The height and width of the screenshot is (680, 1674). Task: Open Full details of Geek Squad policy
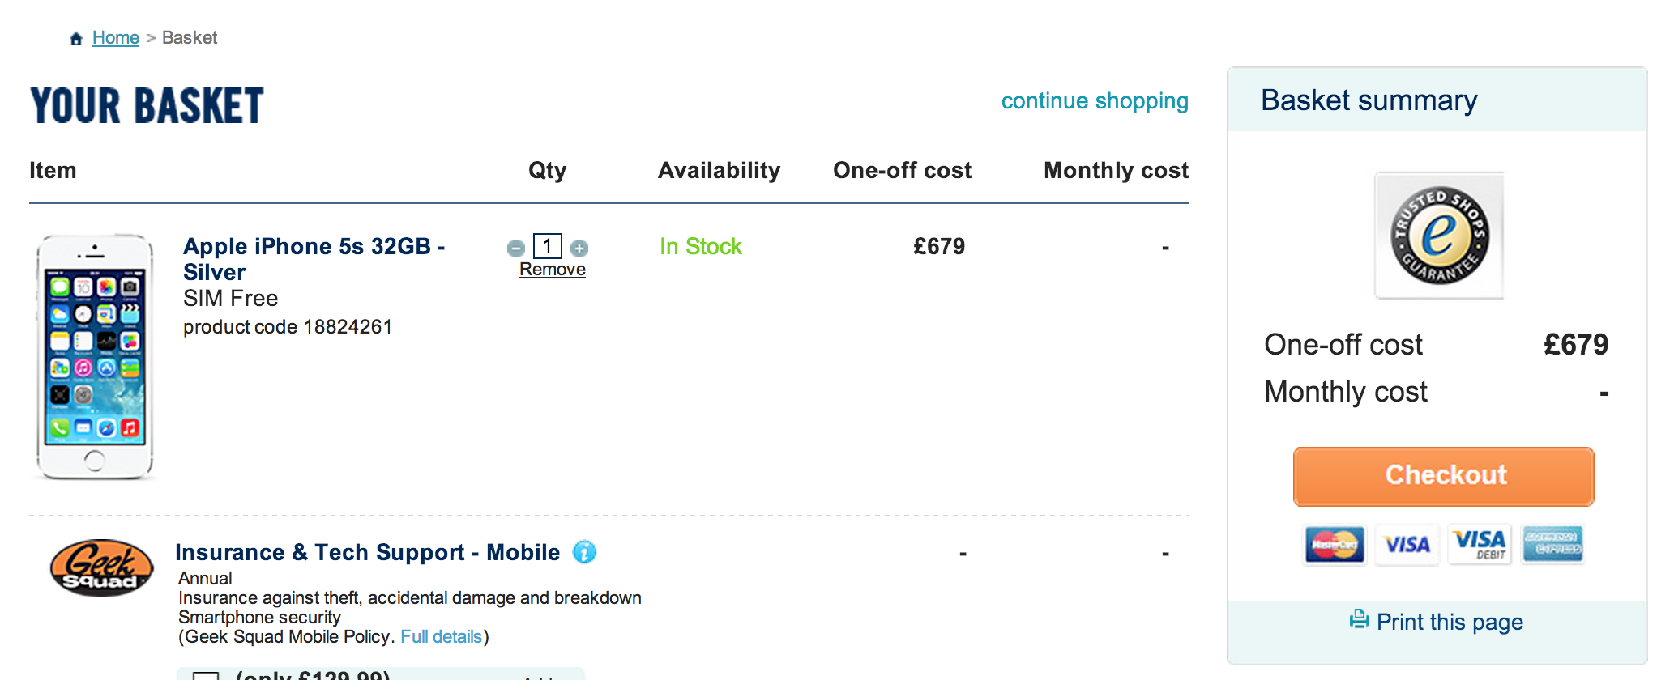tap(442, 637)
